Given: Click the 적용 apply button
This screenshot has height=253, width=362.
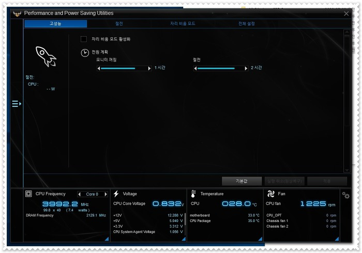Looking at the screenshot, I should click(x=327, y=181).
